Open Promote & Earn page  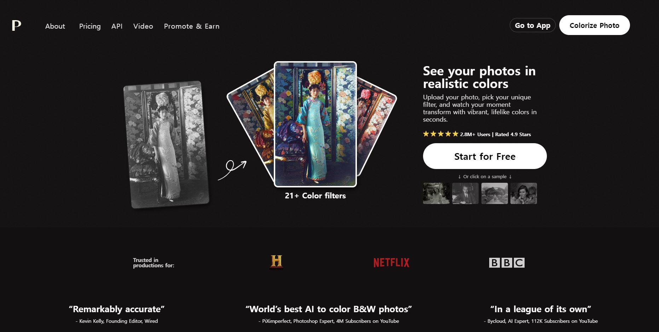[x=192, y=26]
